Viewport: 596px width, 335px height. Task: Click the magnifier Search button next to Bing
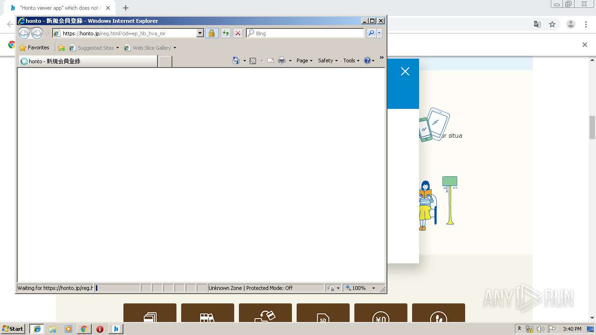click(371, 33)
